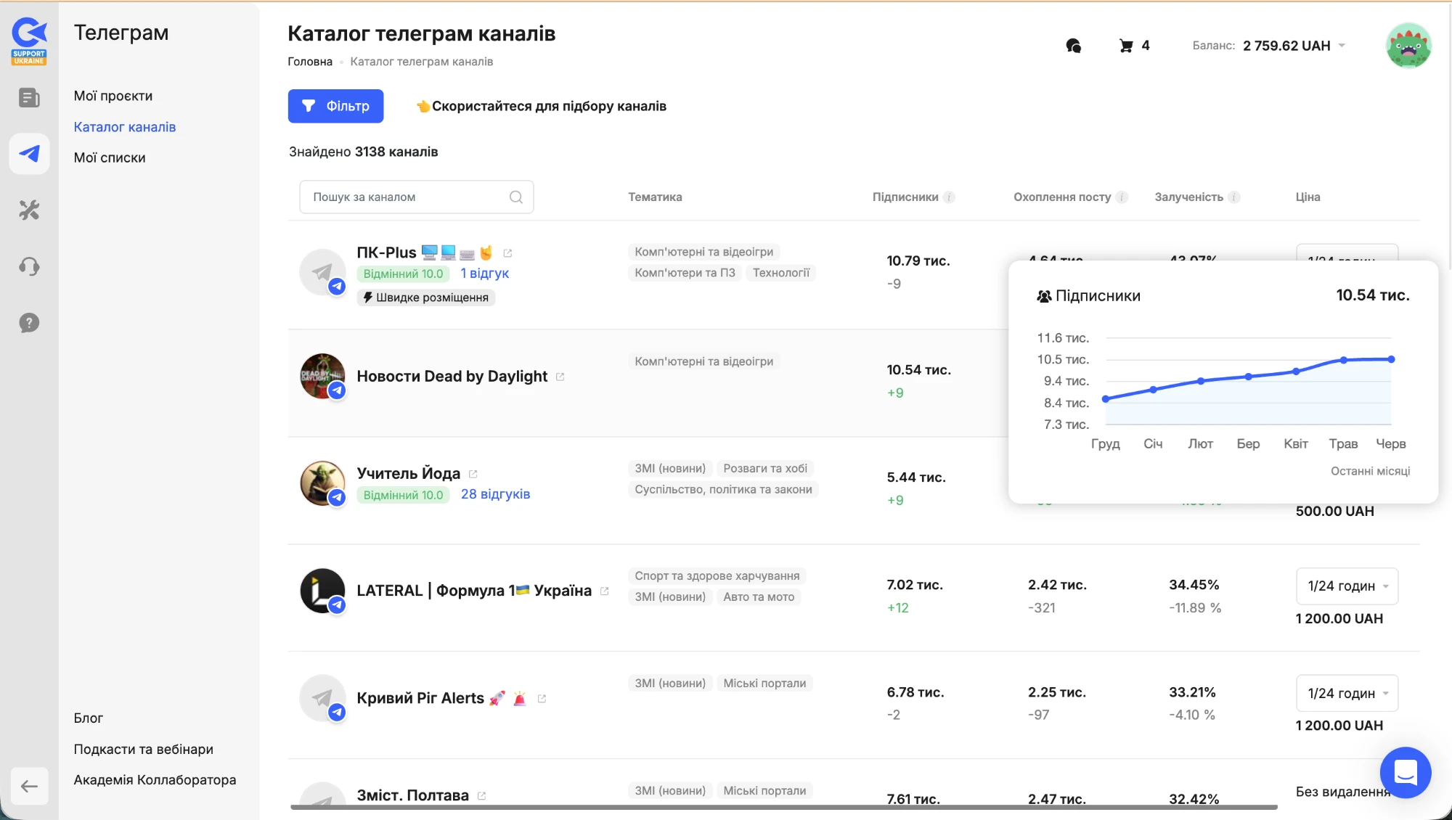This screenshot has width=1452, height=820.
Task: Open the documents section icon in the sidebar
Action: pyautogui.click(x=29, y=97)
